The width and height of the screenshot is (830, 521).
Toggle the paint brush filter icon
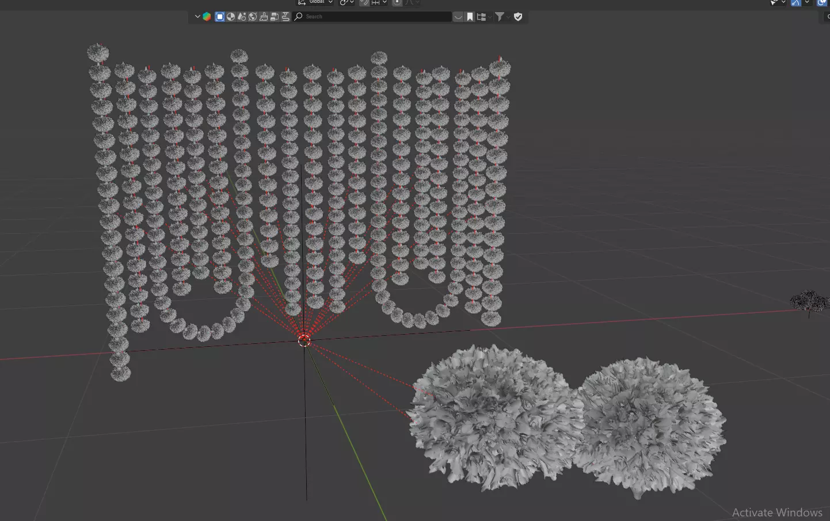pyautogui.click(x=264, y=17)
